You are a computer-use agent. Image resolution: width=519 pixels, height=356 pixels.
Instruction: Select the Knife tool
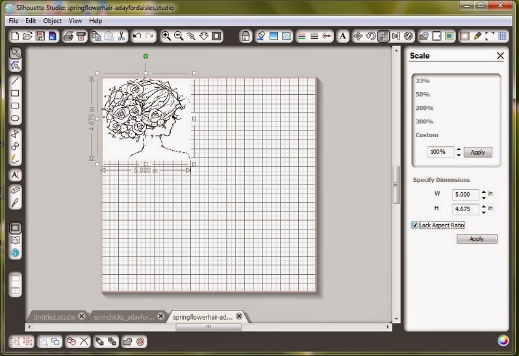(x=15, y=203)
